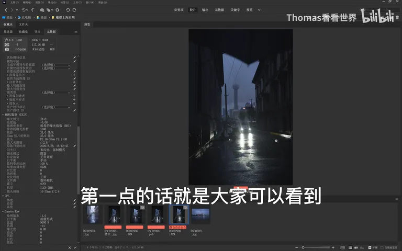Collapse the GPS metadata section
The image size is (402, 251).
[x=3, y=196]
